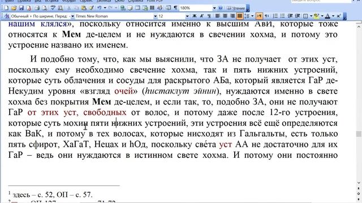
Task: Open the Styles and Formatting pane
Action: pyautogui.click(x=7, y=16)
